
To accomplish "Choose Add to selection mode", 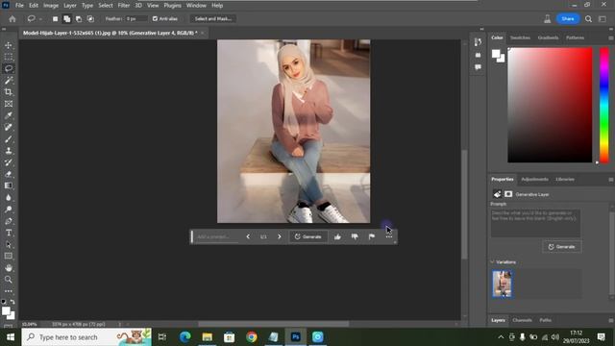I will tap(67, 19).
